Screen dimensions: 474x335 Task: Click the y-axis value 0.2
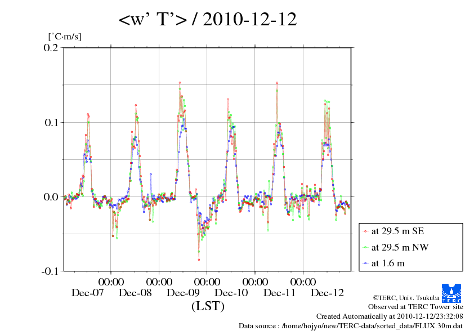[x=51, y=47]
